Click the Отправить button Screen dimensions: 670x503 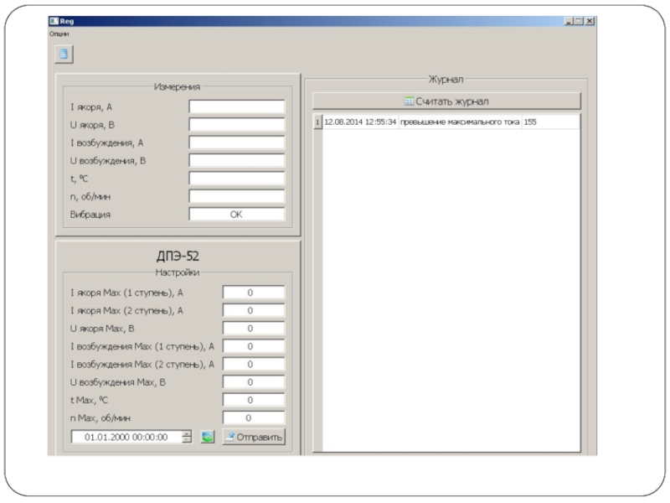pyautogui.click(x=254, y=437)
